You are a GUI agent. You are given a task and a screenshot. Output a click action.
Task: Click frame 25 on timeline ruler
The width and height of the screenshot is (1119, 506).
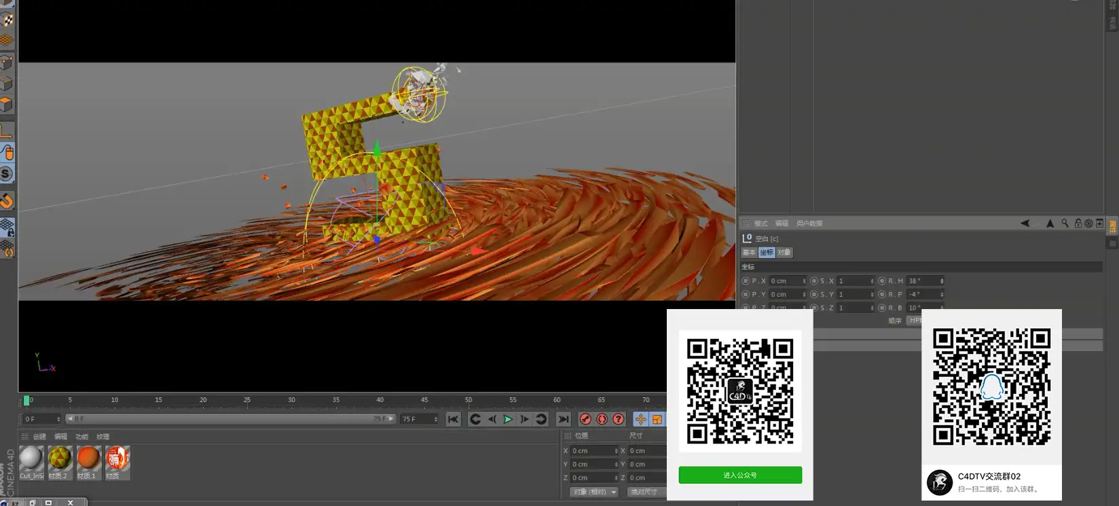point(247,401)
